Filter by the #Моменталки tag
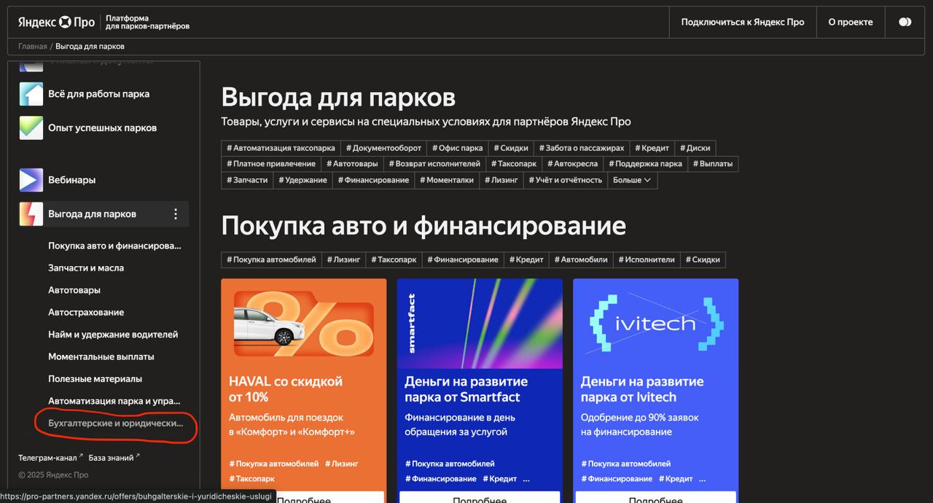The height and width of the screenshot is (503, 933). [446, 180]
